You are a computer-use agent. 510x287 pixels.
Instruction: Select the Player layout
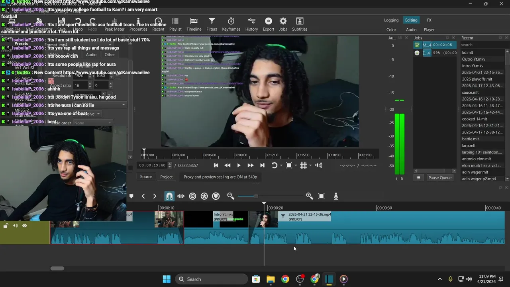(x=429, y=29)
